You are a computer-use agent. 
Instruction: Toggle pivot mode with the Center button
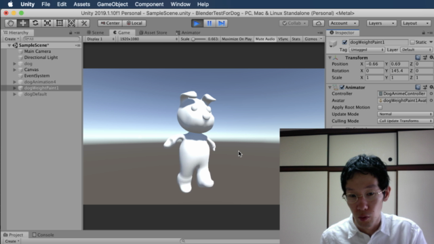[x=110, y=23]
